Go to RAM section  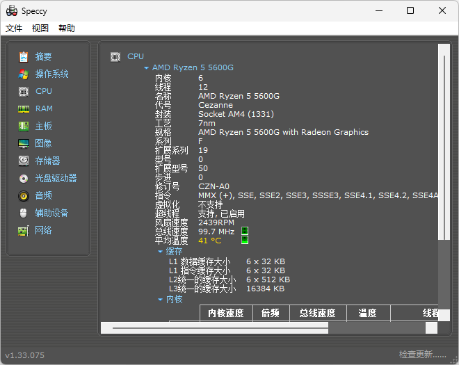click(45, 108)
